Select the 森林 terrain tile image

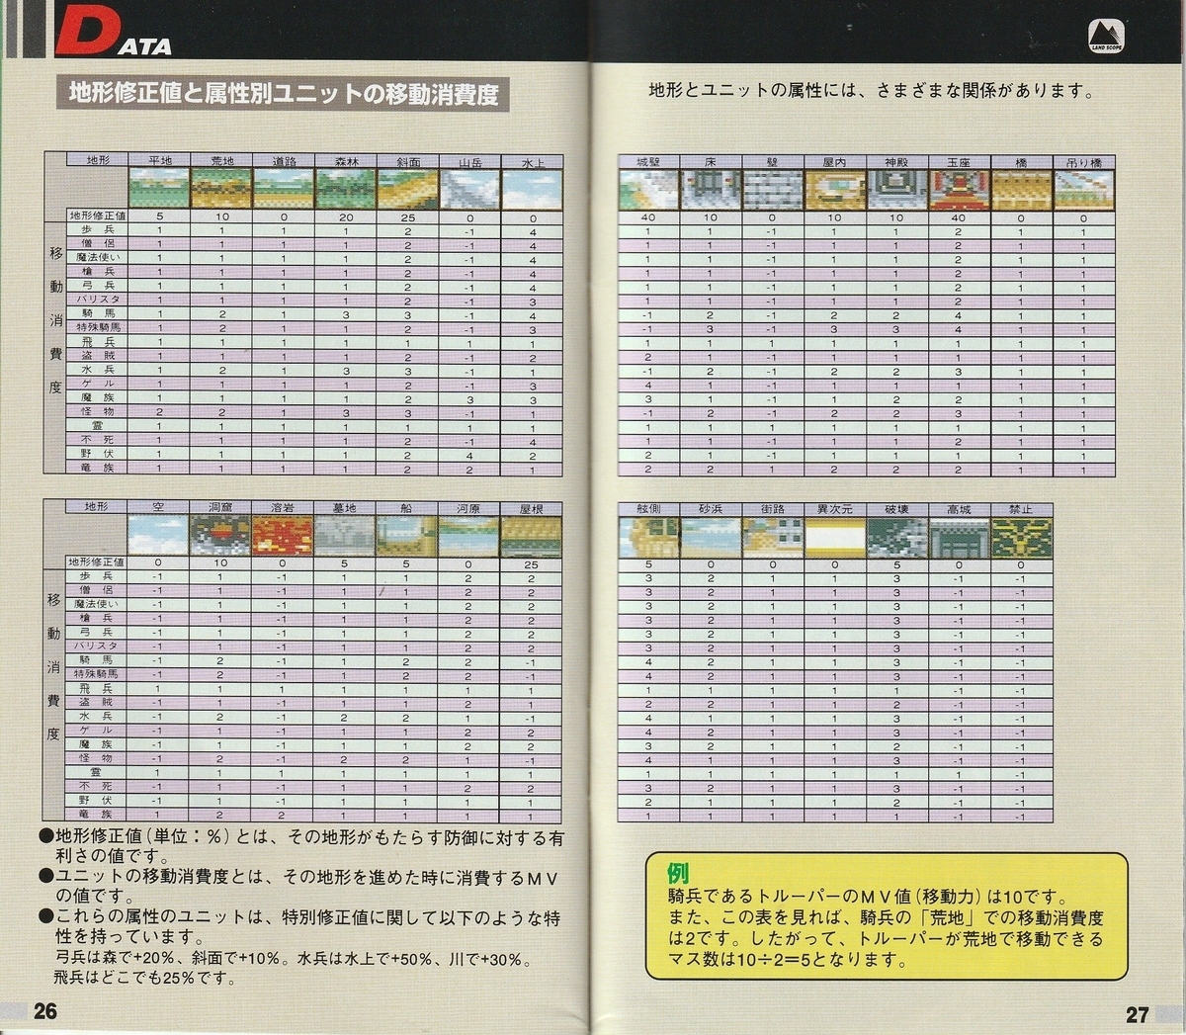point(345,188)
